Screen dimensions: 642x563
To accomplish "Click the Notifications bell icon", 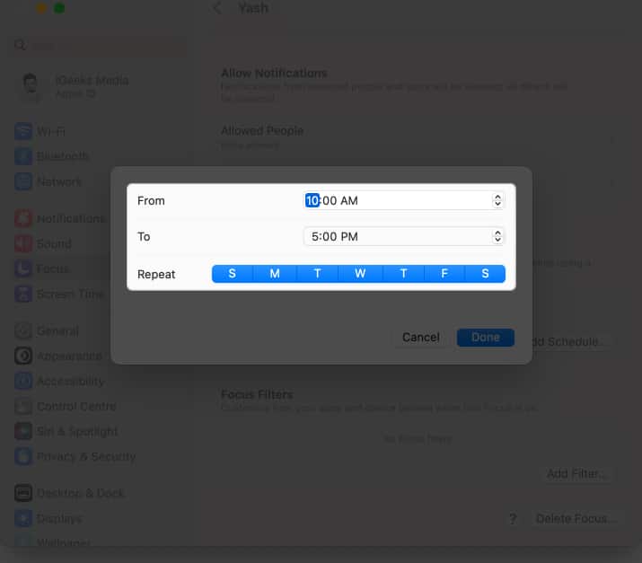I will click(23, 219).
